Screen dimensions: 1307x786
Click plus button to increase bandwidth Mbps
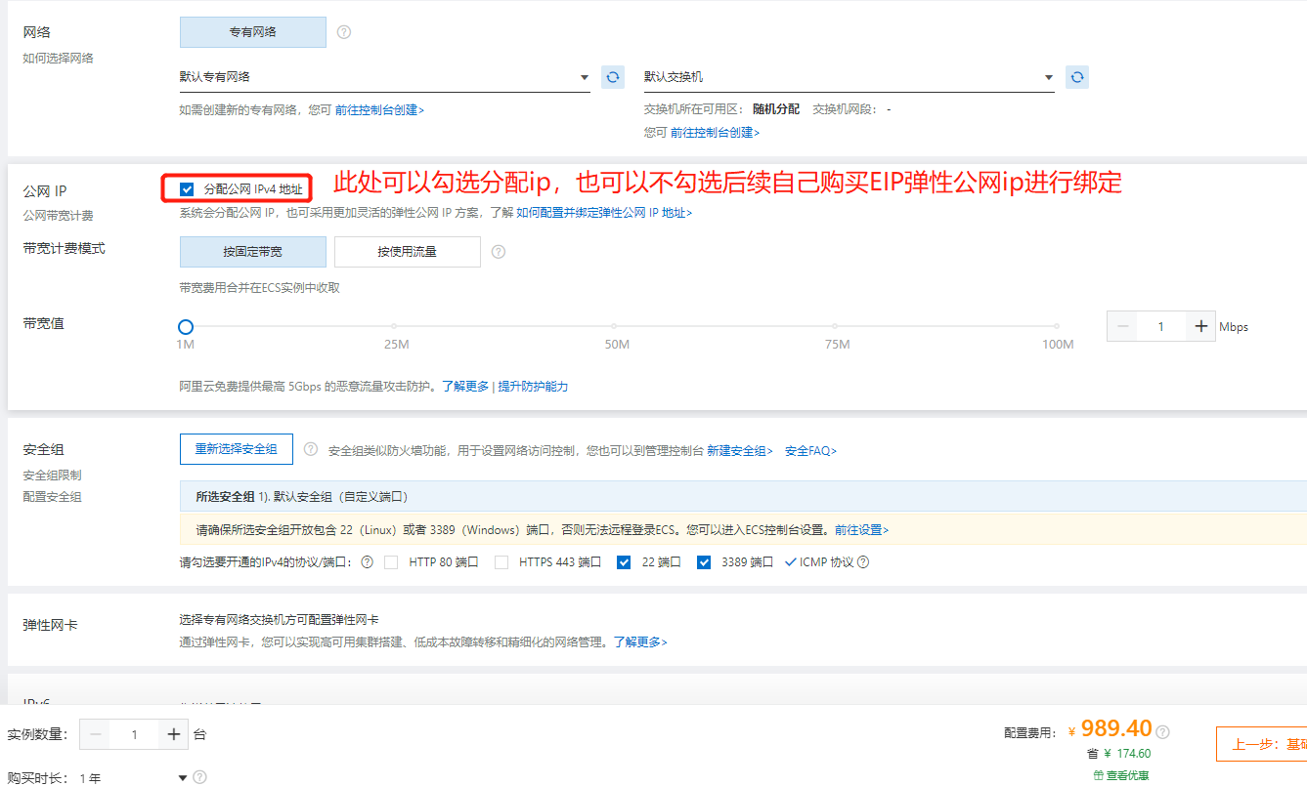click(x=1200, y=327)
